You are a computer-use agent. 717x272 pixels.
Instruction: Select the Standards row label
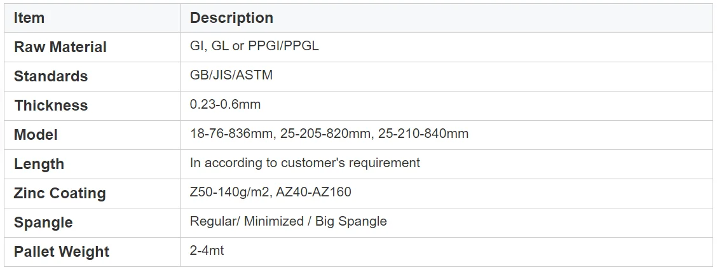pyautogui.click(x=51, y=76)
